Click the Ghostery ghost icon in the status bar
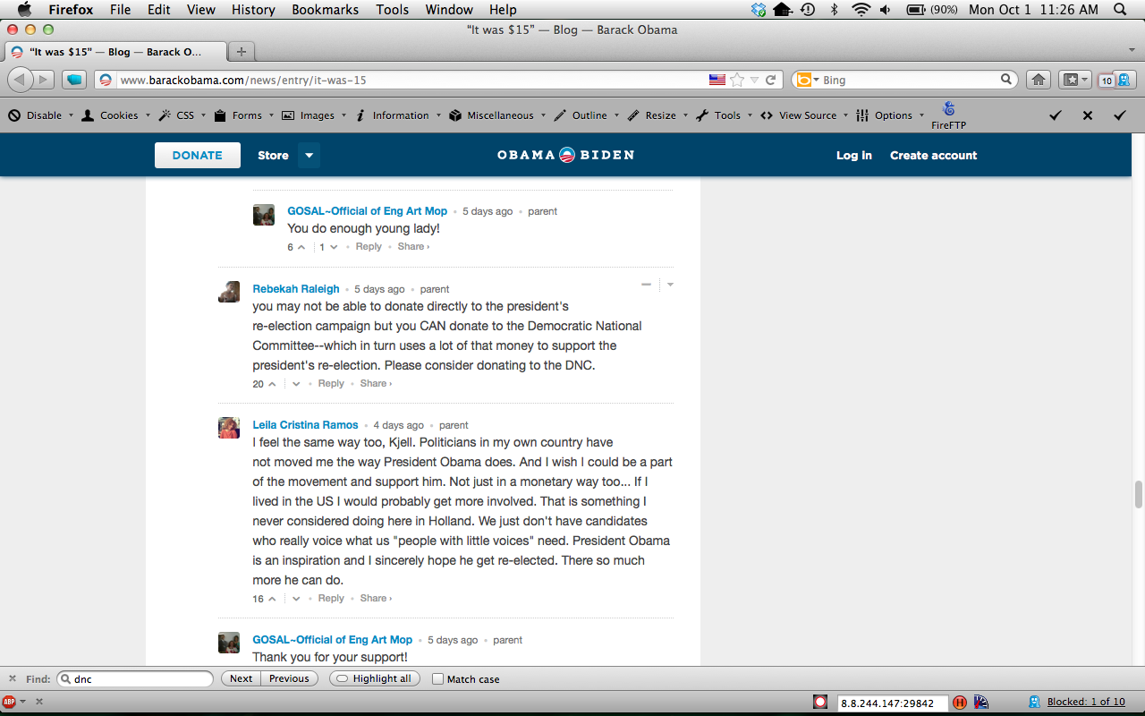Image resolution: width=1145 pixels, height=716 pixels. [x=1034, y=703]
